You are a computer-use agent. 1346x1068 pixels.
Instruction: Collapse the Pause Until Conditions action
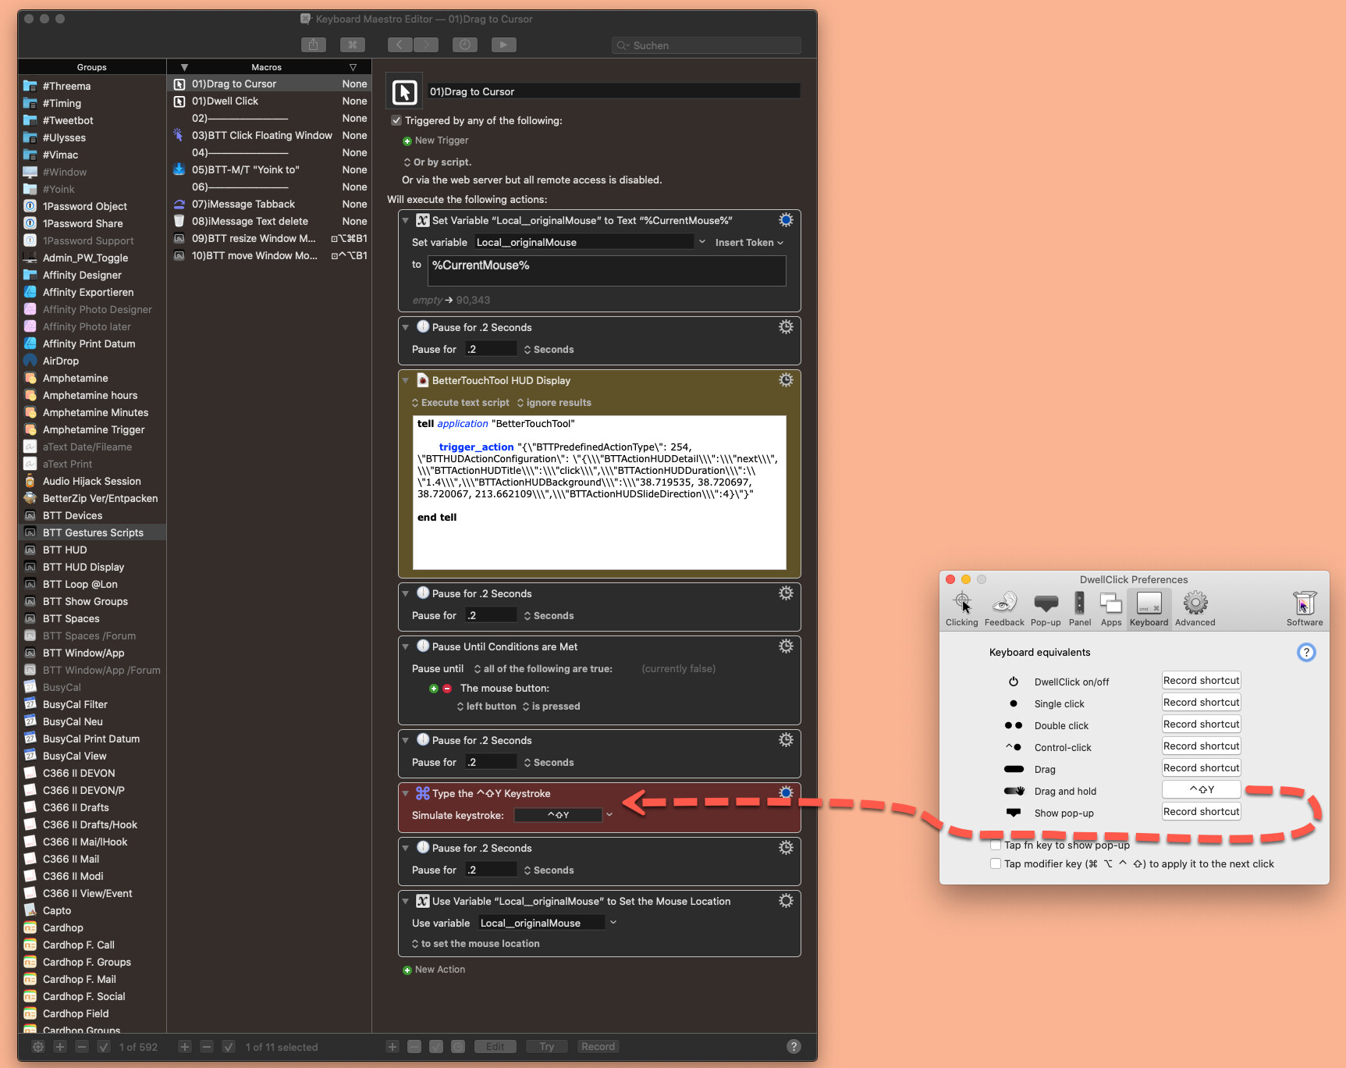[406, 647]
